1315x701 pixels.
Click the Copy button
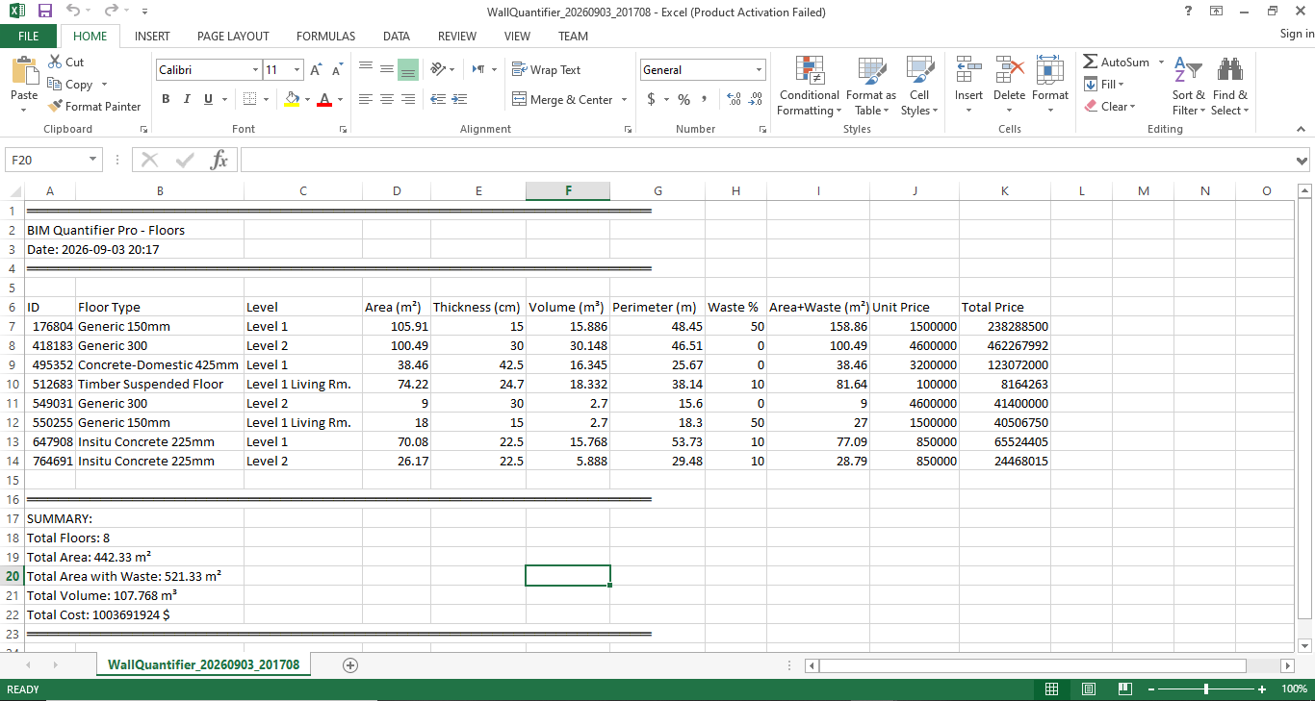[70, 85]
